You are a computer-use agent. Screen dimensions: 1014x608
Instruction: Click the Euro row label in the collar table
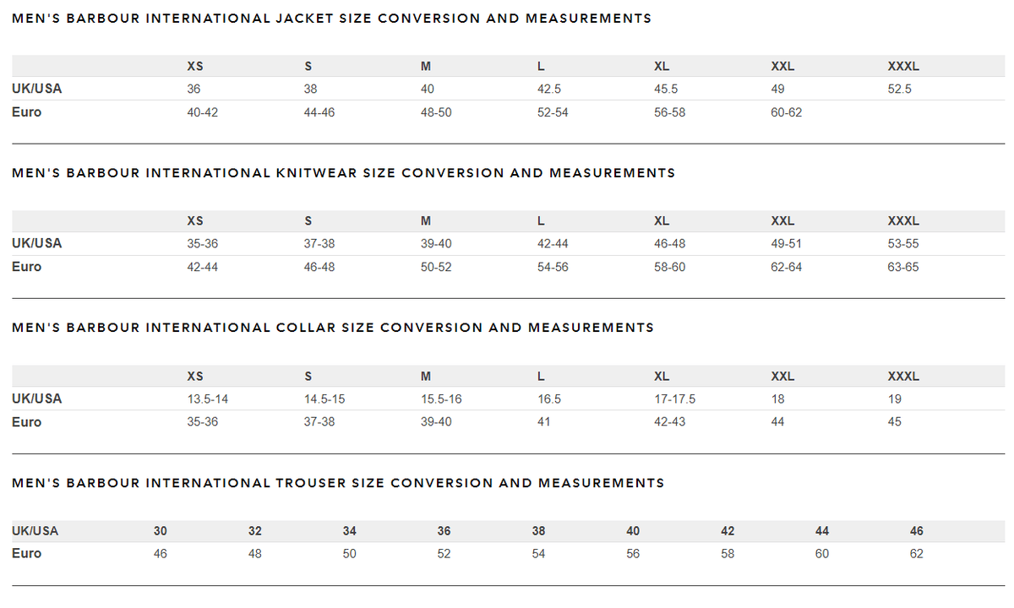26,421
